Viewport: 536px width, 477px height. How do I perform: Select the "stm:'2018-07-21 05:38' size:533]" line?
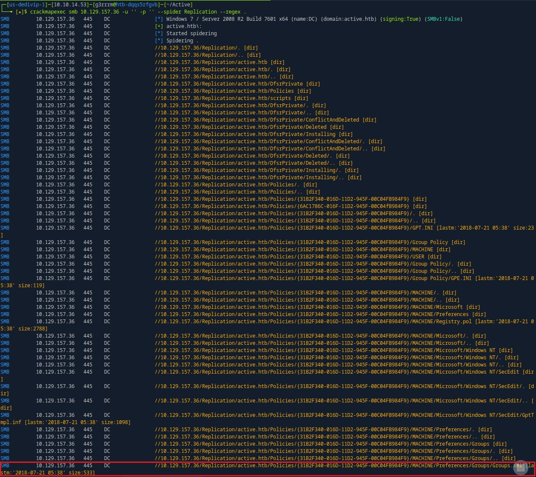48,473
